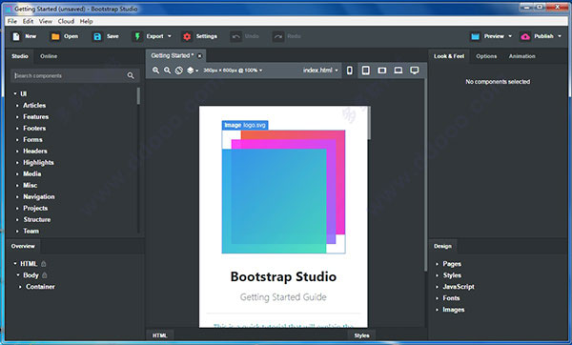Open the Cloud menu
572x345 pixels.
66,21
